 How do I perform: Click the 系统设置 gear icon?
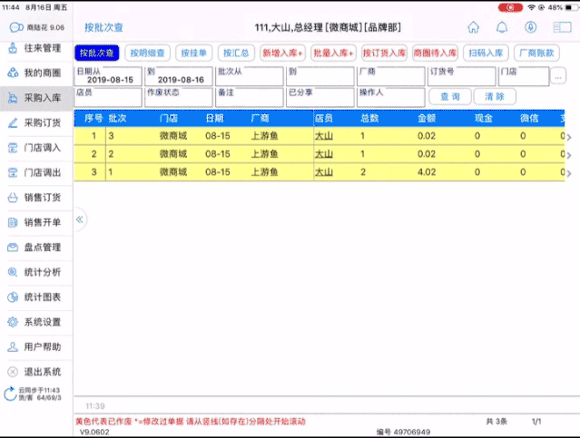[13, 322]
